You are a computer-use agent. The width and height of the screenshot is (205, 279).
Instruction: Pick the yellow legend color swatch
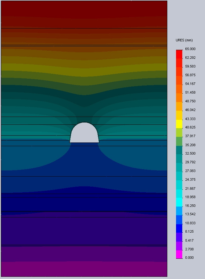click(179, 124)
